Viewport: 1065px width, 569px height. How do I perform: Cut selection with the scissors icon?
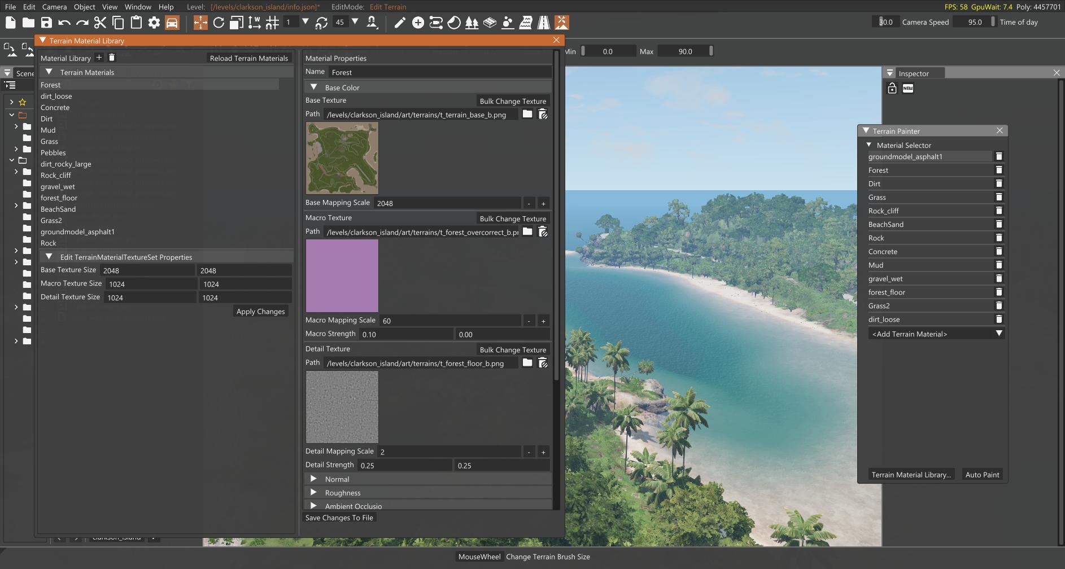100,23
